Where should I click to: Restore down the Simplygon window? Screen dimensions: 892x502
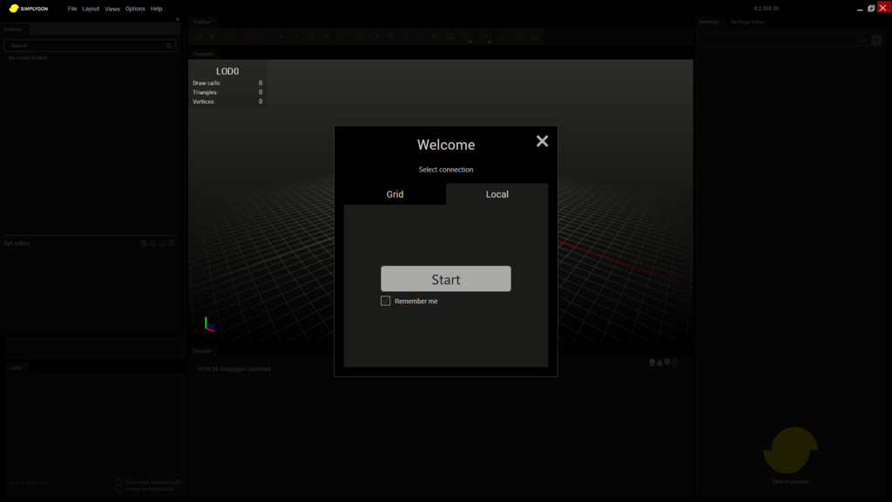[x=871, y=9]
